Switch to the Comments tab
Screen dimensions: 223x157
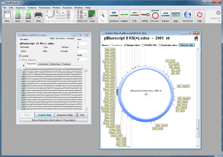click(43, 64)
